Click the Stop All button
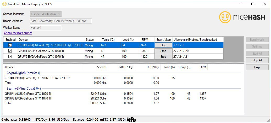This screenshot has height=123, width=271. coord(257,60)
